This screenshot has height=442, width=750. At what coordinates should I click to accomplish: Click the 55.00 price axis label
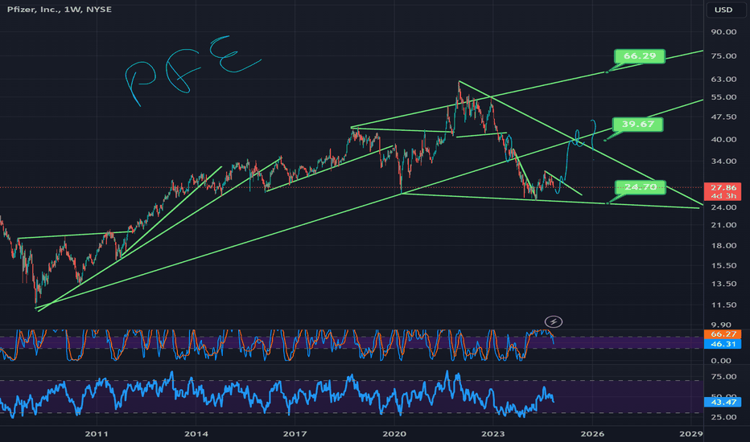click(723, 97)
